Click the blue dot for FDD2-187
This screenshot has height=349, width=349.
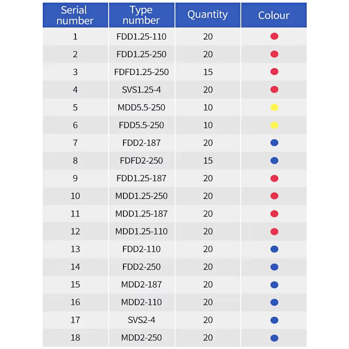tap(274, 143)
